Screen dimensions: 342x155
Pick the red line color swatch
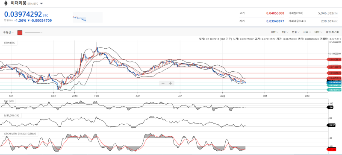(20, 32)
